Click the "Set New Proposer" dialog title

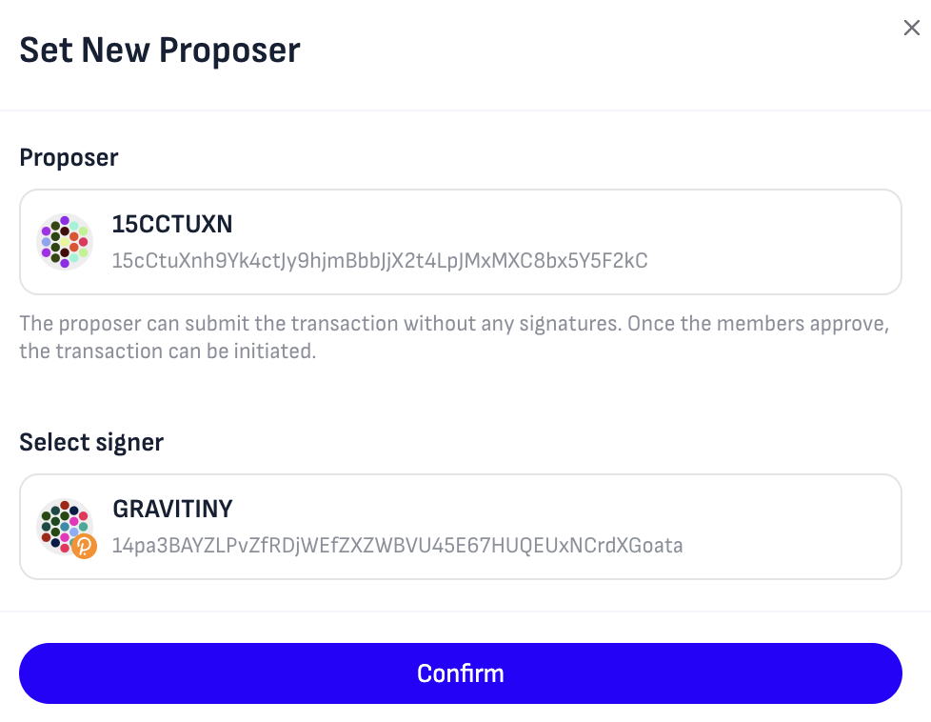pyautogui.click(x=160, y=50)
